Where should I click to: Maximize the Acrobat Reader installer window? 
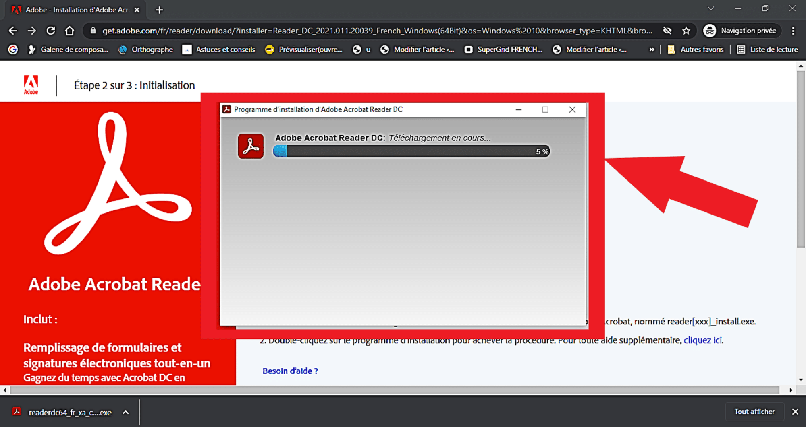pyautogui.click(x=545, y=109)
